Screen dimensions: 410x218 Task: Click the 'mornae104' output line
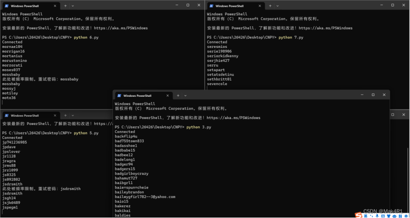12,47
